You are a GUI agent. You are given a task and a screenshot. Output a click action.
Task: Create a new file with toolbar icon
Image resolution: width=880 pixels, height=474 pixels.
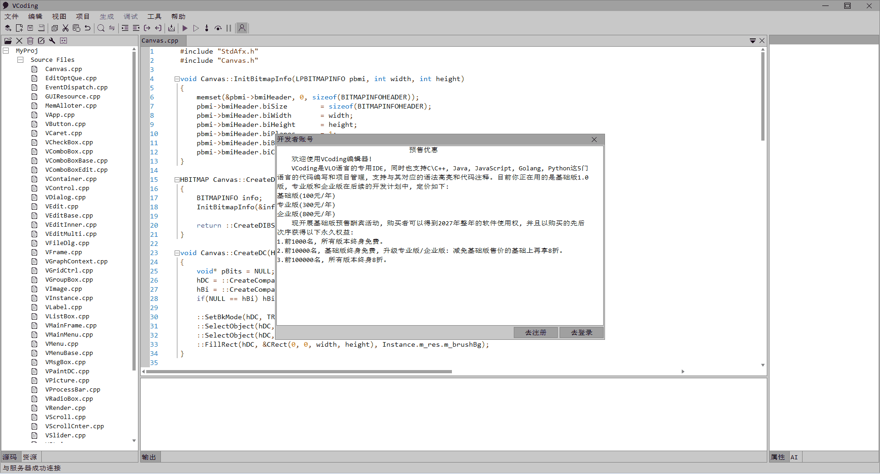click(19, 28)
